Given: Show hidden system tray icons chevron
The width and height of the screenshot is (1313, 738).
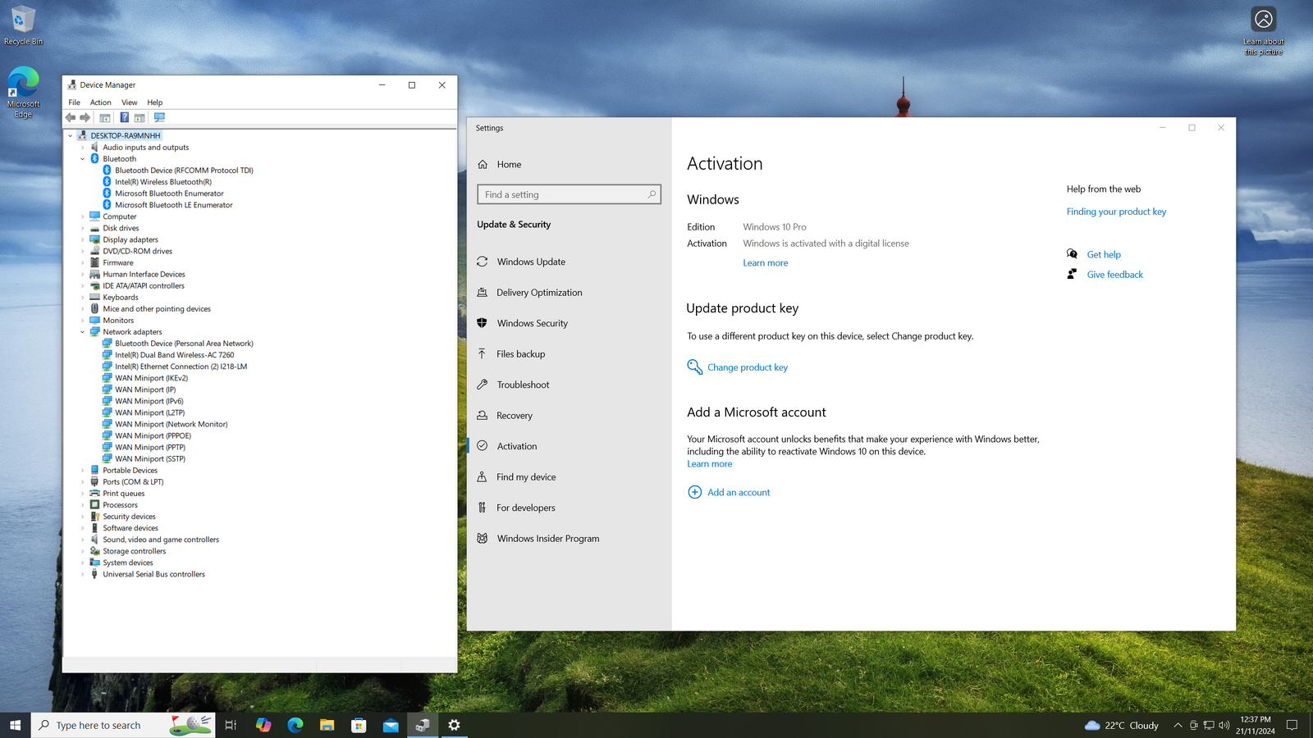Looking at the screenshot, I should (1178, 725).
